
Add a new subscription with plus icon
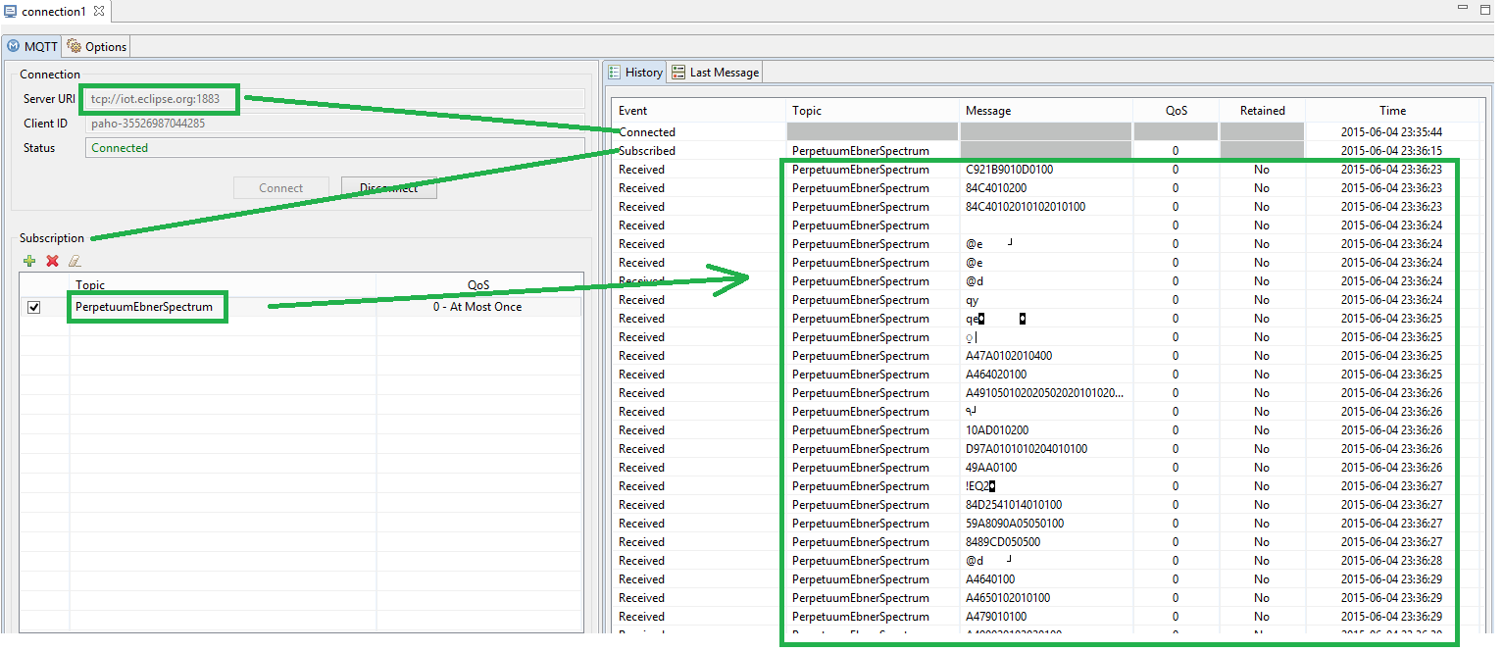(29, 261)
